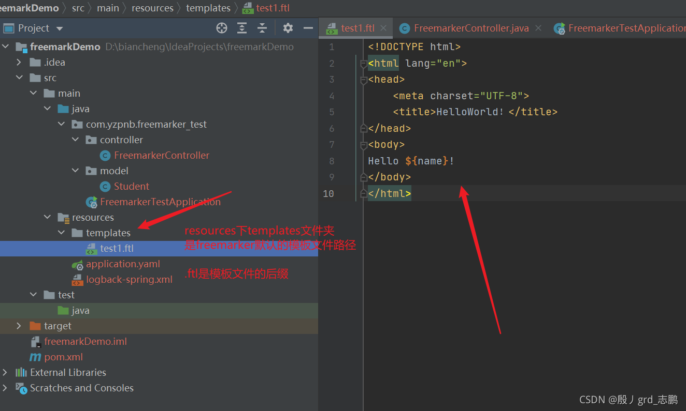Click the charset="UTF-8" meta line
This screenshot has width=686, height=411.
(461, 96)
